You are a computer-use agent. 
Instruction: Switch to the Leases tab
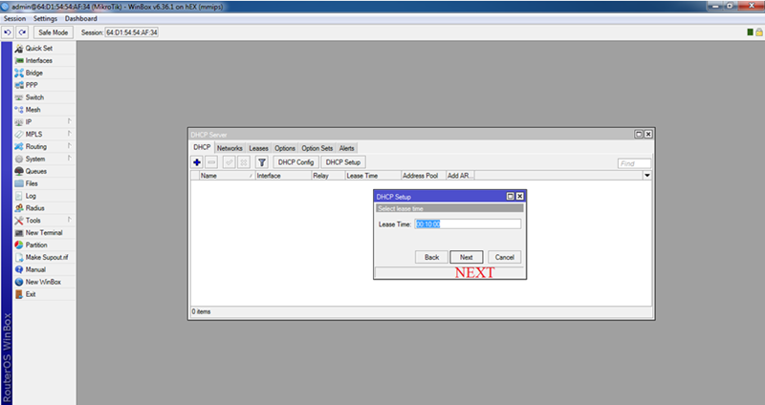pos(258,148)
